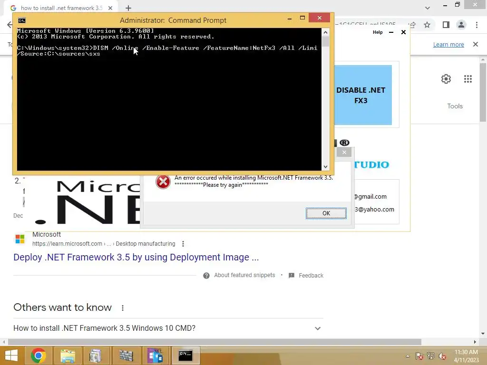
Task: Click the Tools button on Google results
Action: (455, 106)
